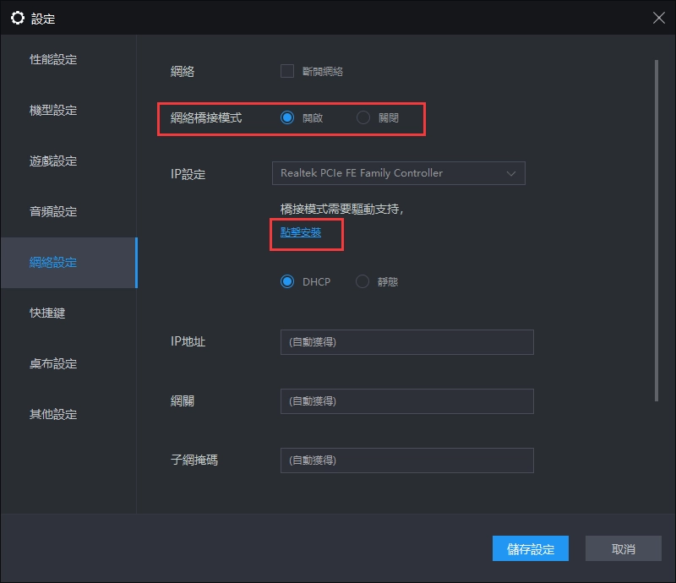Go to the 遊戲設定 tab

click(53, 161)
